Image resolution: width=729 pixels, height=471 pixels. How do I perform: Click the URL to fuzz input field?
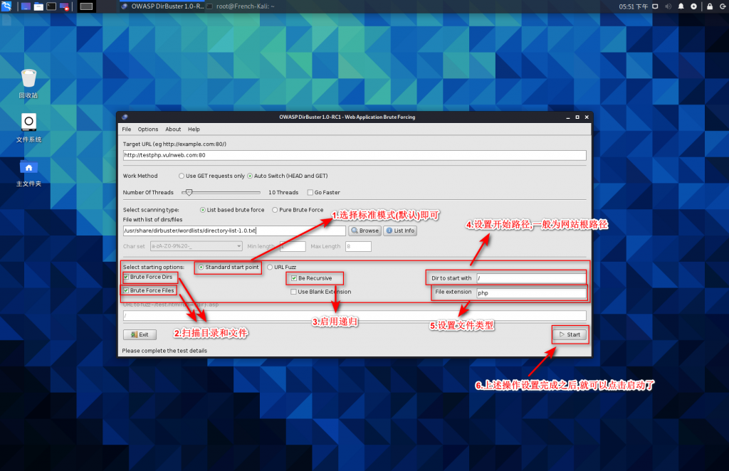pos(355,316)
